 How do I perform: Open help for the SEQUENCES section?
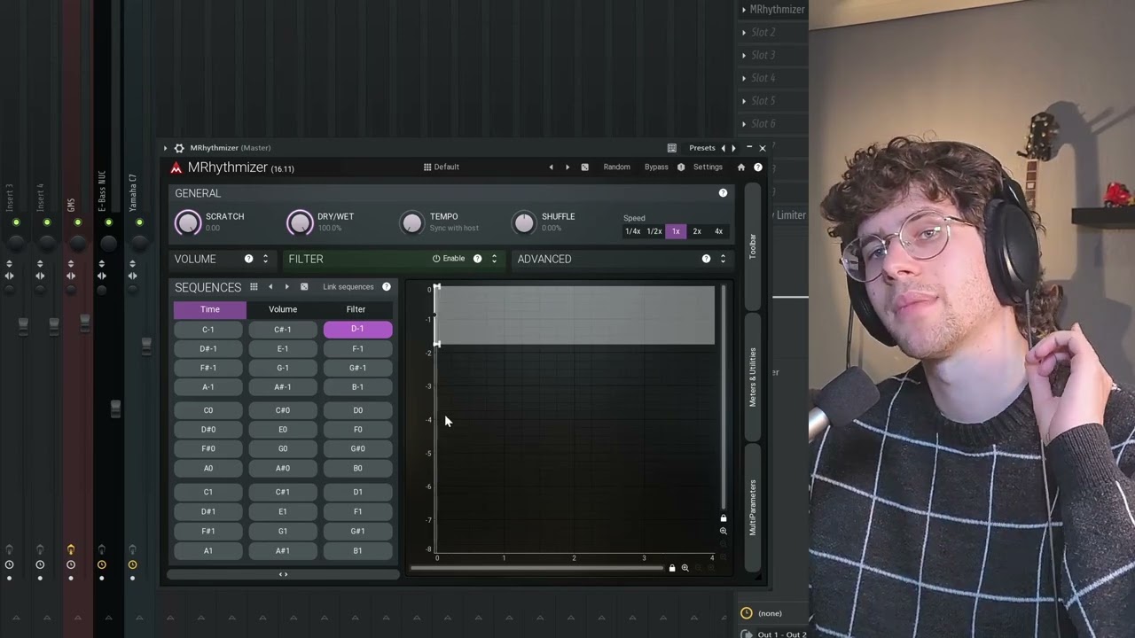[x=386, y=287]
